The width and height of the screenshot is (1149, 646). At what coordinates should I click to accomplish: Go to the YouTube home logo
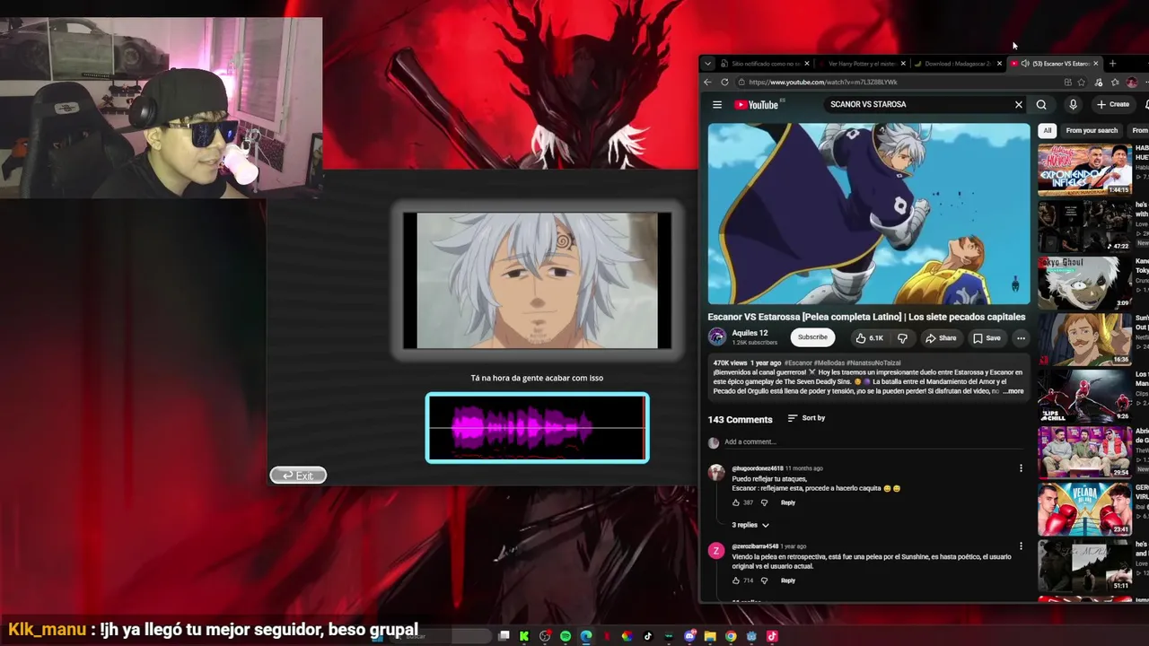point(757,105)
